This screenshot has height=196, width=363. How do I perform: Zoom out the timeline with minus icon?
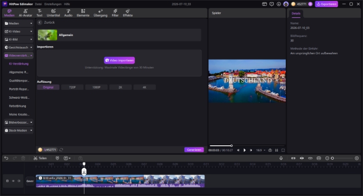click(x=327, y=158)
